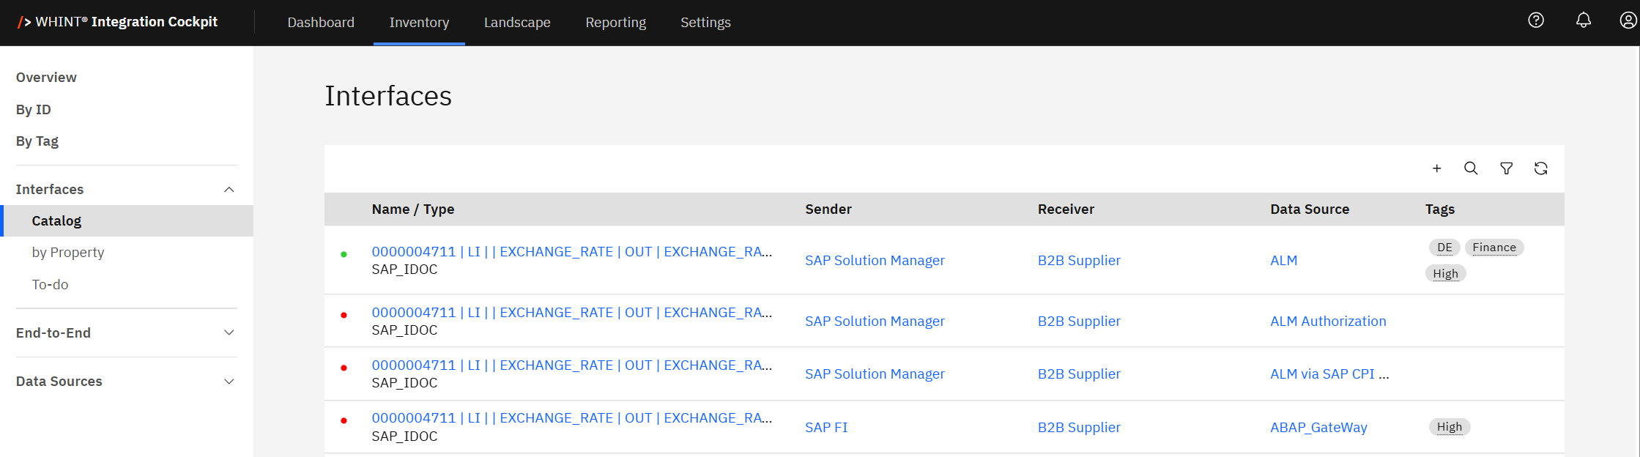This screenshot has width=1640, height=457.
Task: Switch to the Dashboard tab
Action: pos(321,23)
